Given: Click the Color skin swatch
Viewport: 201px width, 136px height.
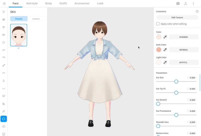Looking at the screenshot, I should 159,37.
